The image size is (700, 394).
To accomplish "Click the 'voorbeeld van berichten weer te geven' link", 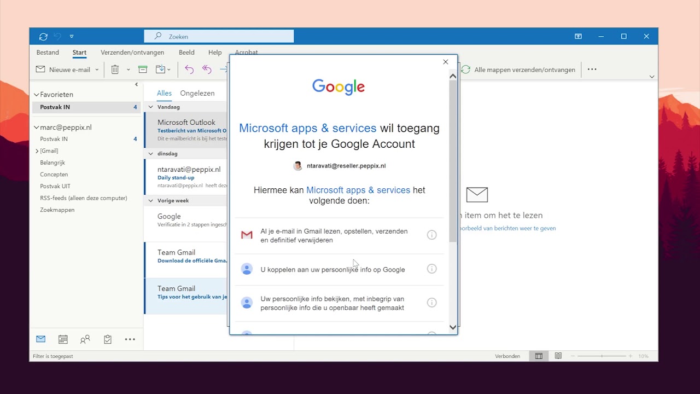I will pos(507,228).
